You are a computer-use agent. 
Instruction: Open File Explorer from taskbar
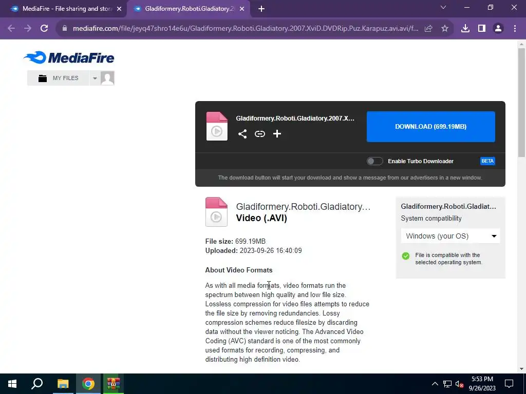click(x=63, y=384)
